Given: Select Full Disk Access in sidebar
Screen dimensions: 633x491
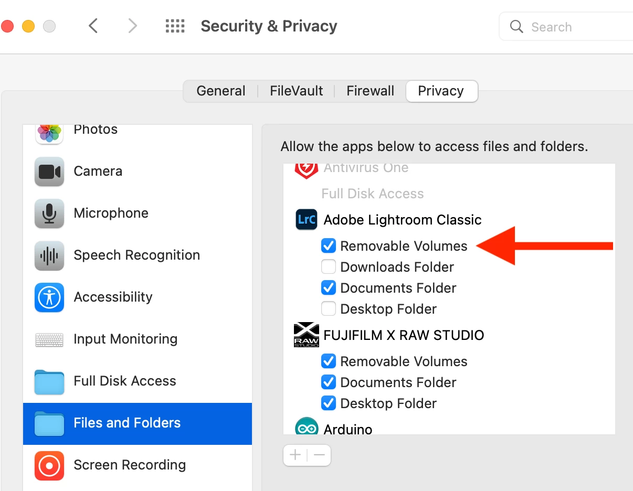Looking at the screenshot, I should tap(125, 381).
